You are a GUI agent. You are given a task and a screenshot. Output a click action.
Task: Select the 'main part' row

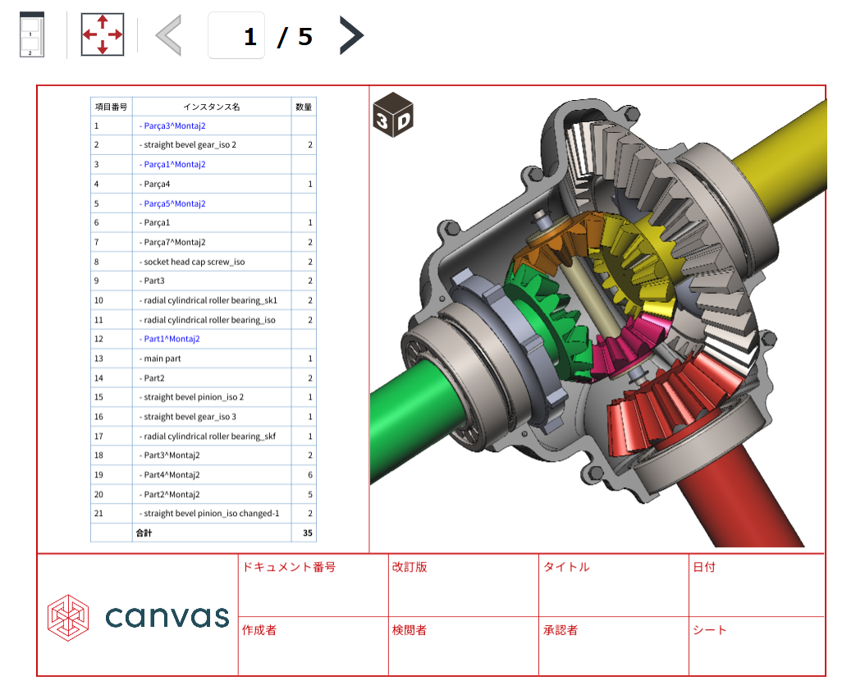click(x=204, y=359)
